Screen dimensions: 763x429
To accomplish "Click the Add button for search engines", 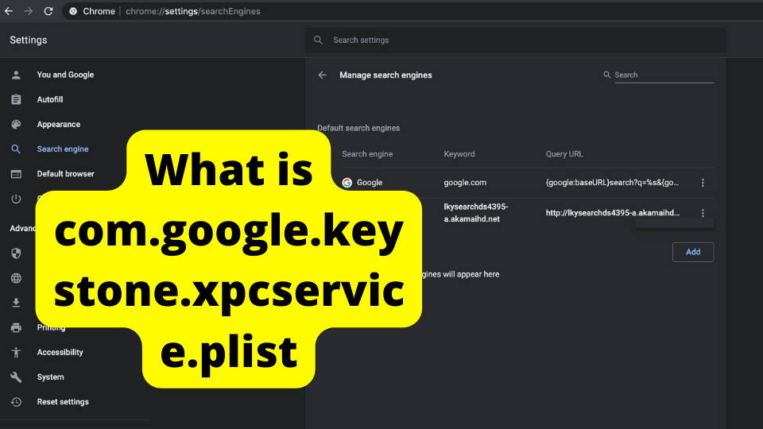I will pos(692,252).
